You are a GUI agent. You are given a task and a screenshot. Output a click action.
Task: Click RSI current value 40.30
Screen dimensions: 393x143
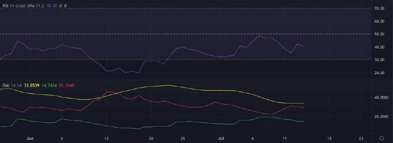coord(52,5)
